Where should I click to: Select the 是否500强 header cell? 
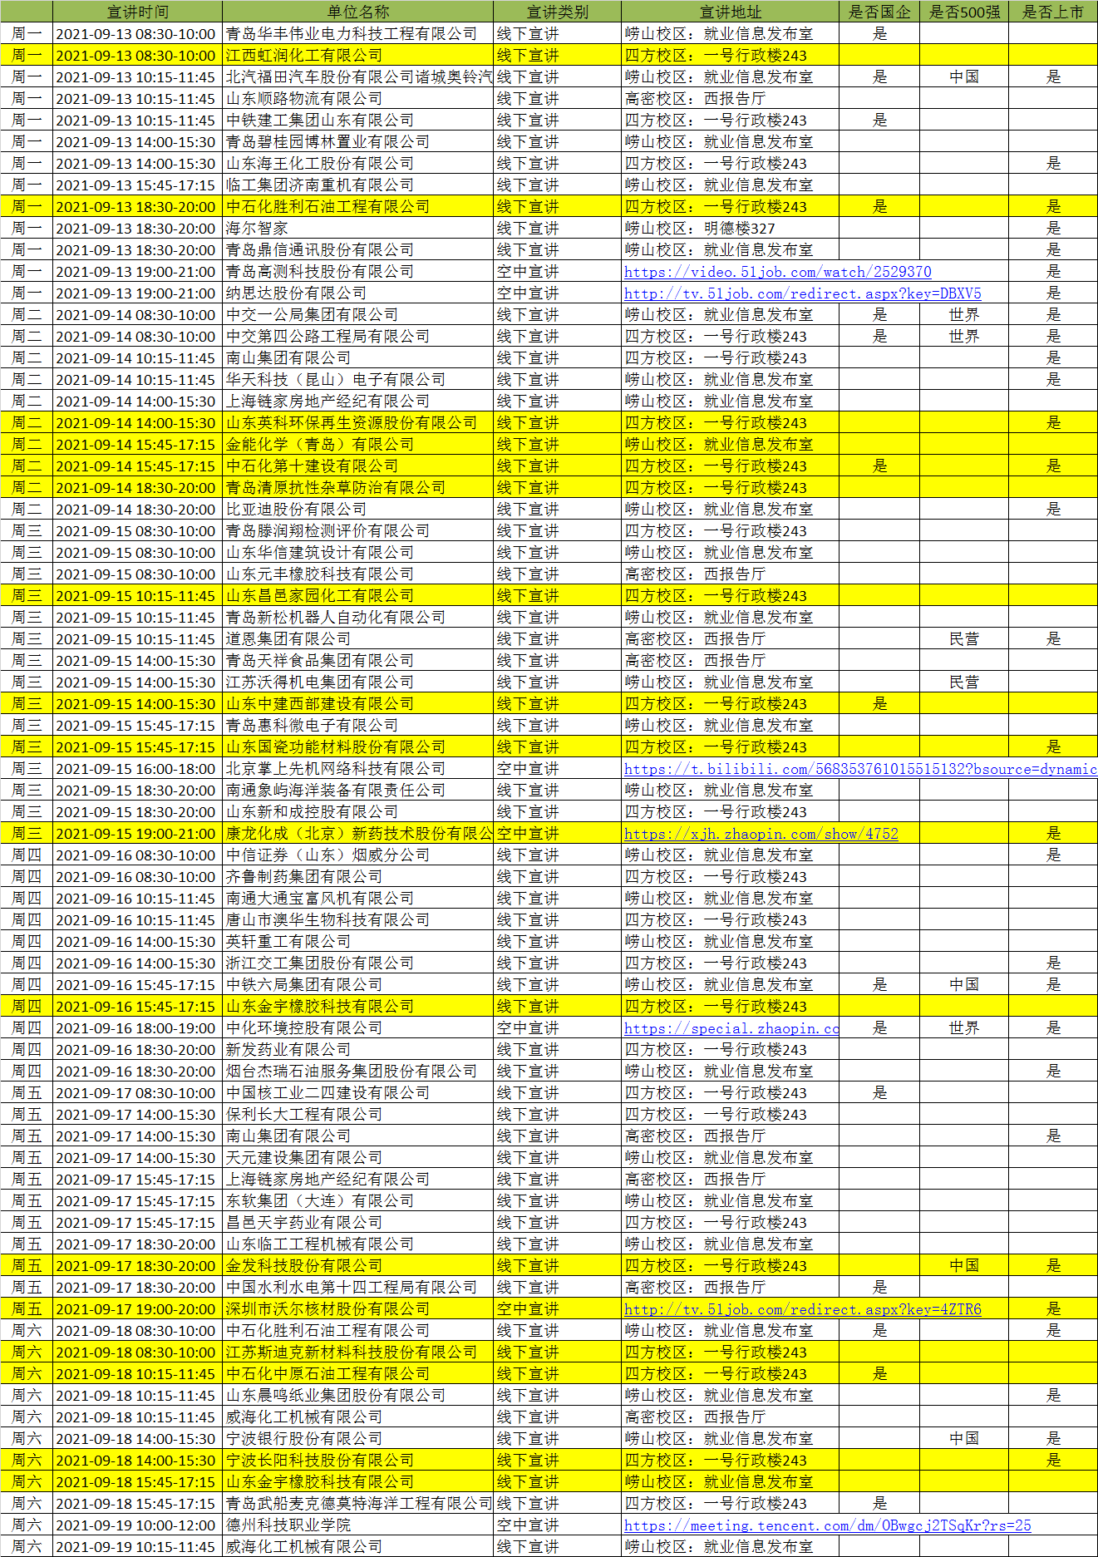[964, 12]
